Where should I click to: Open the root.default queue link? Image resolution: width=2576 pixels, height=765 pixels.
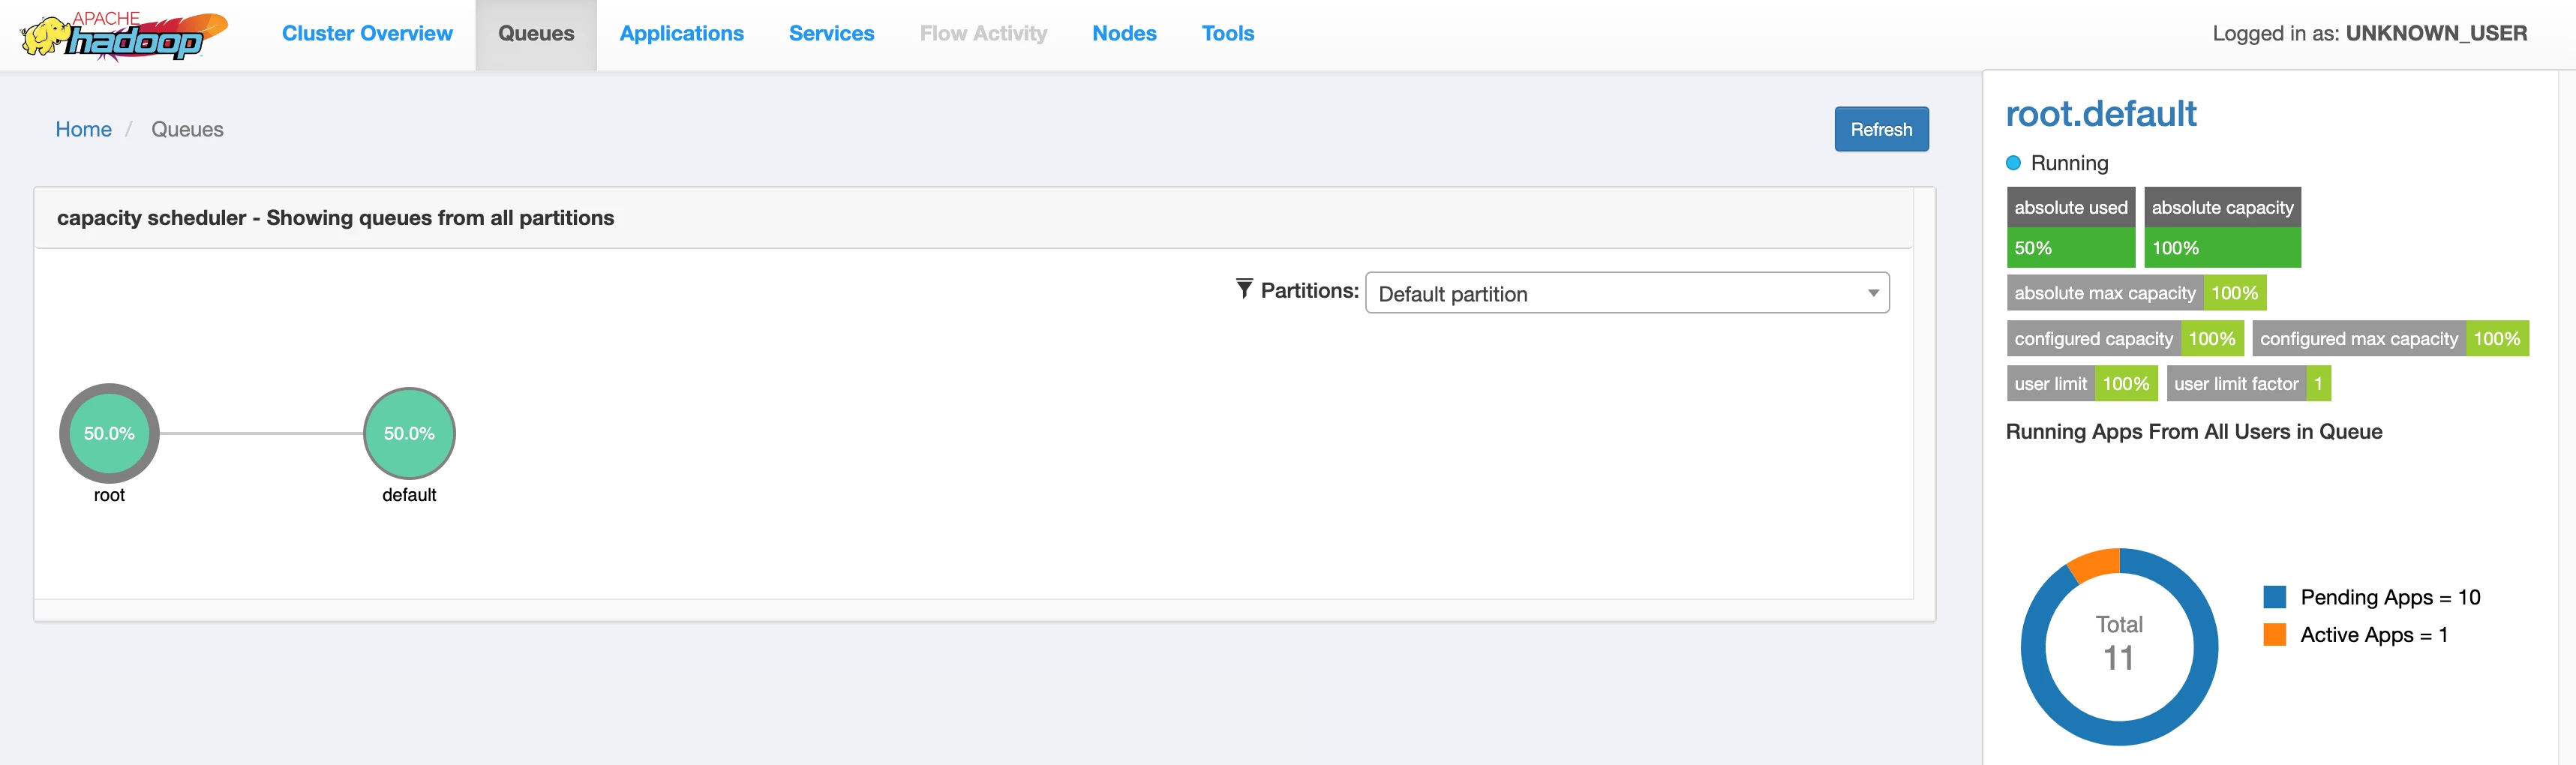[x=2101, y=114]
